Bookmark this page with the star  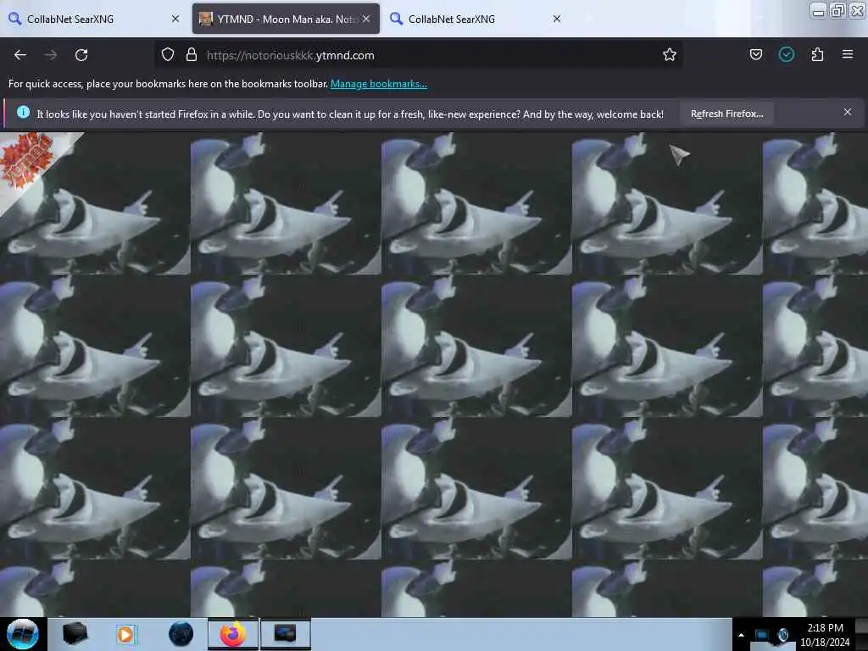pyautogui.click(x=670, y=55)
